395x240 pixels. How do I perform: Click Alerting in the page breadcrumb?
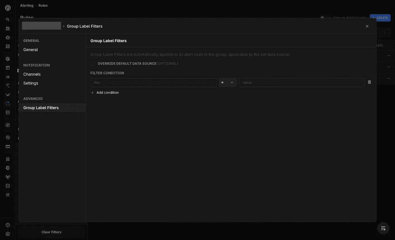(27, 6)
